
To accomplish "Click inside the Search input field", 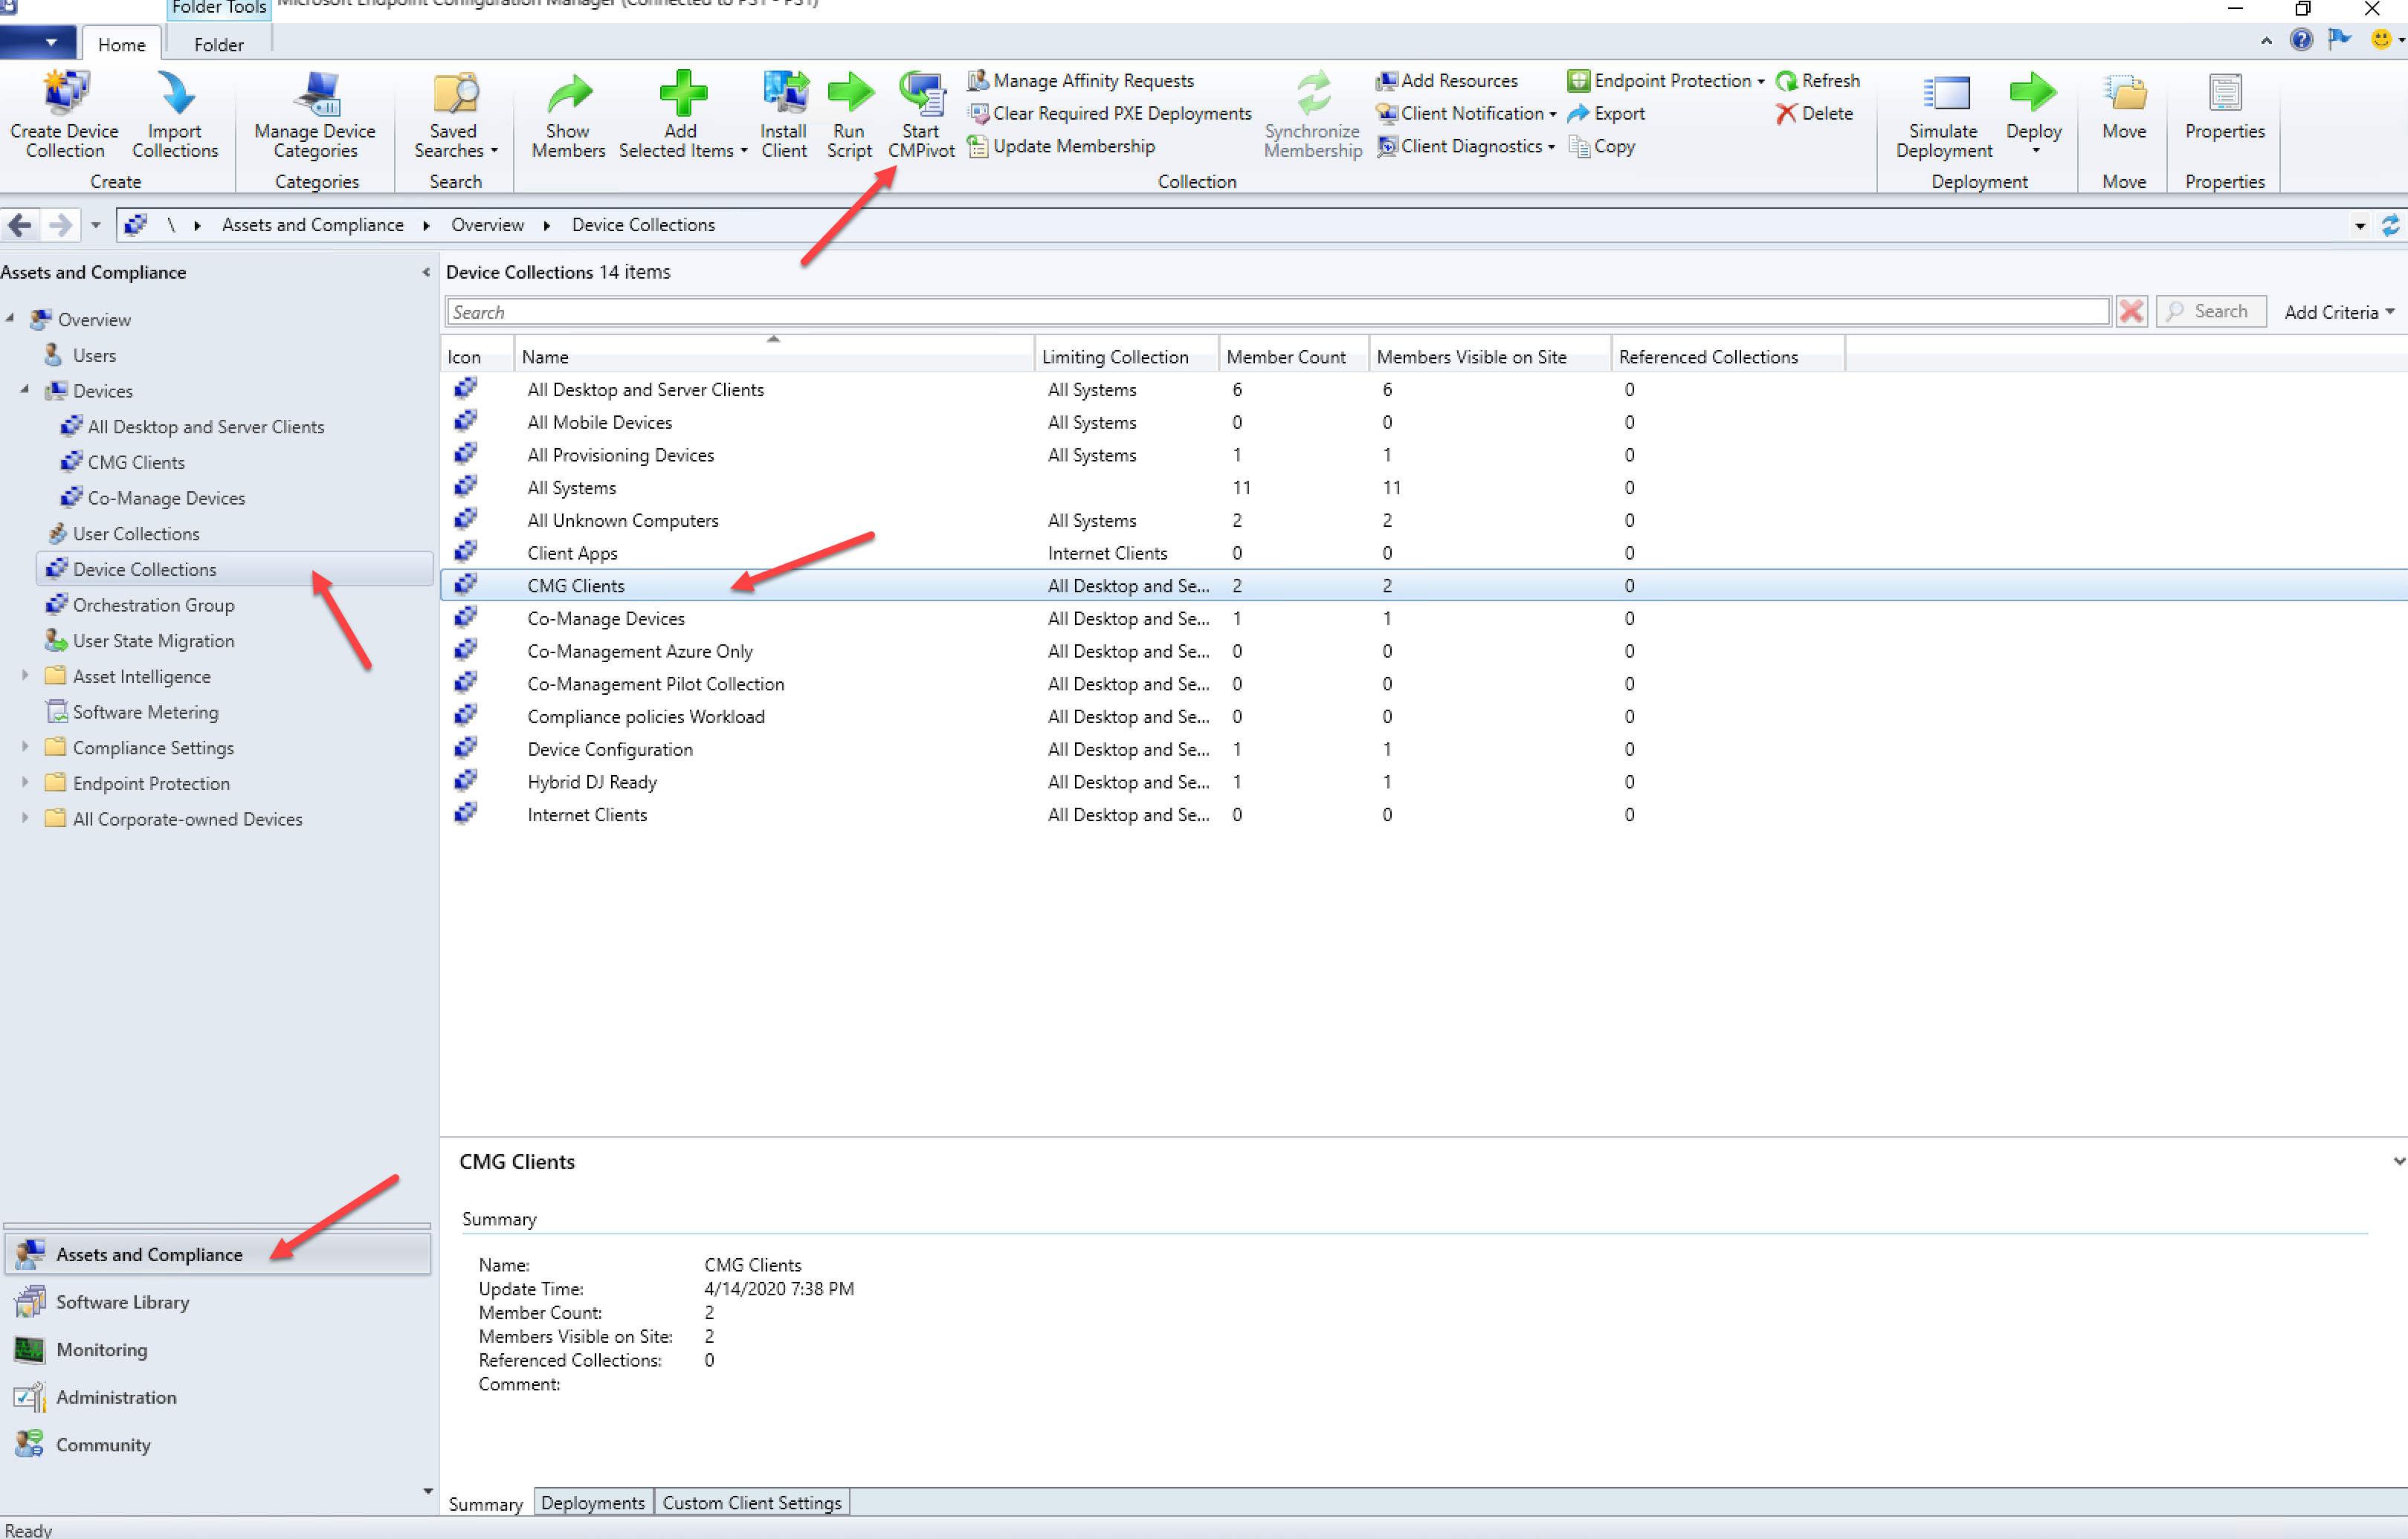I will (x=1200, y=311).
